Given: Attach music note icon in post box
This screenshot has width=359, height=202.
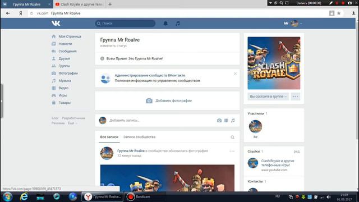Looking at the screenshot, I should click(233, 121).
